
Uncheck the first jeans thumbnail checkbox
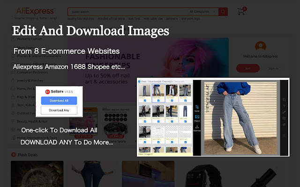point(145,100)
